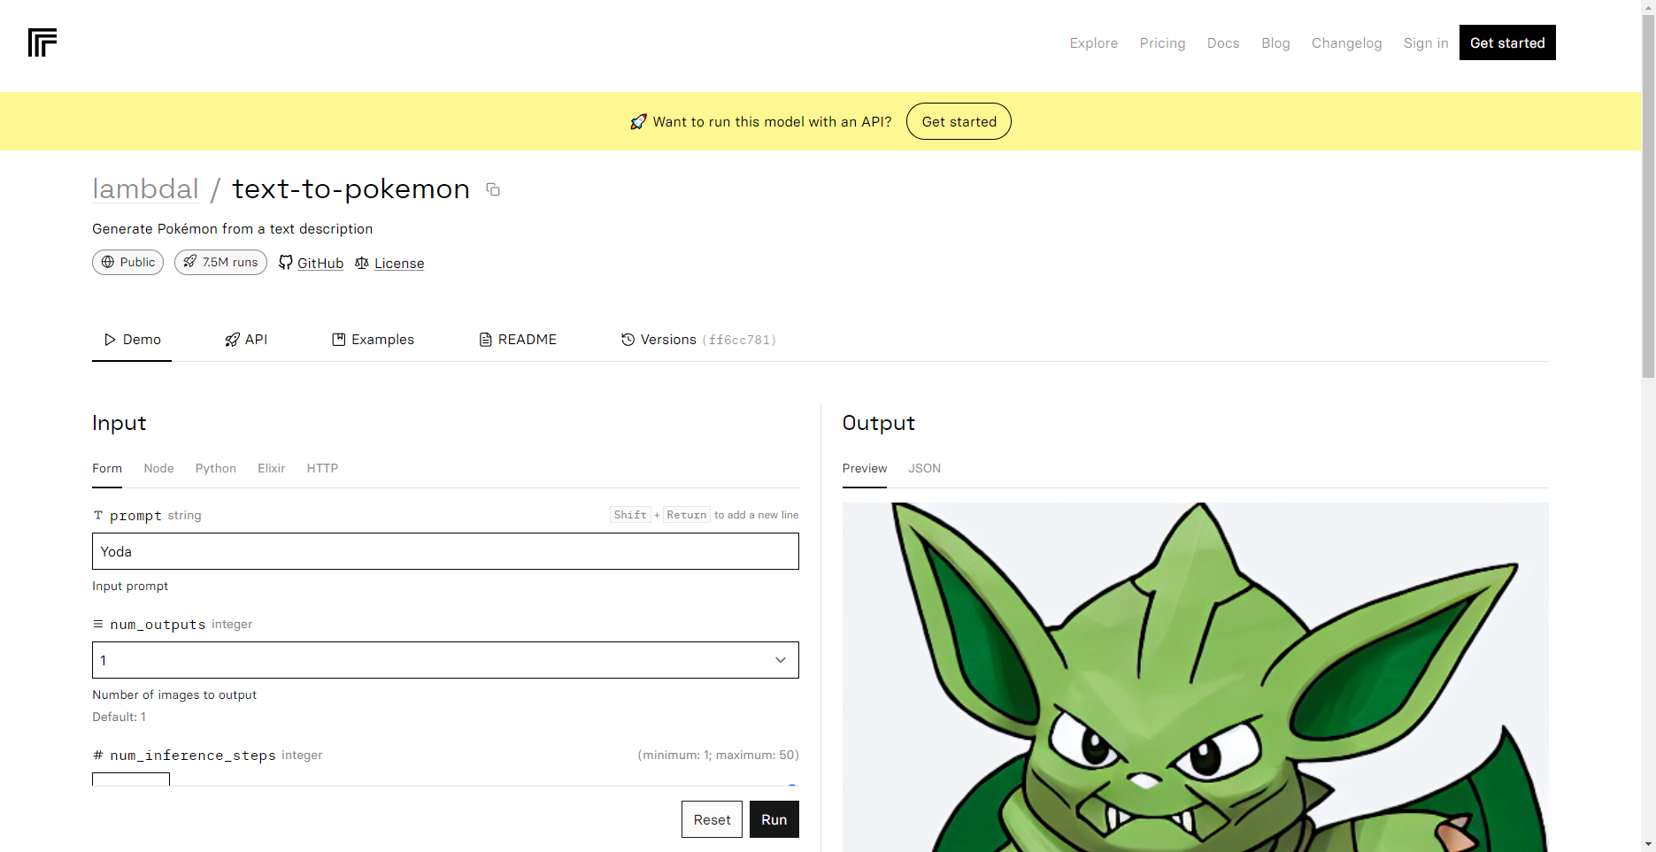Screen dimensions: 1656x852
Task: Switch input view to HTTP
Action: (322, 469)
